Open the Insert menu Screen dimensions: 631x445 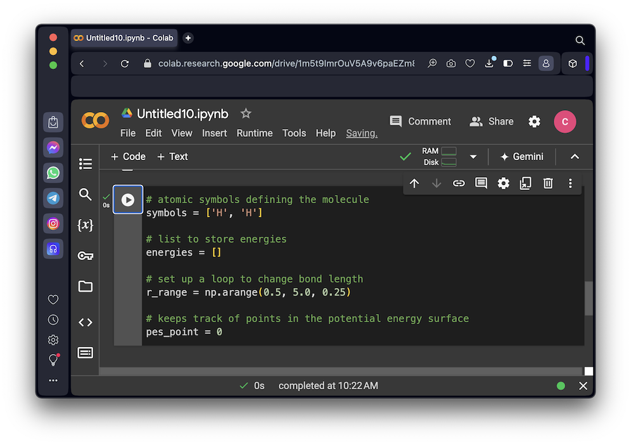[x=214, y=133]
